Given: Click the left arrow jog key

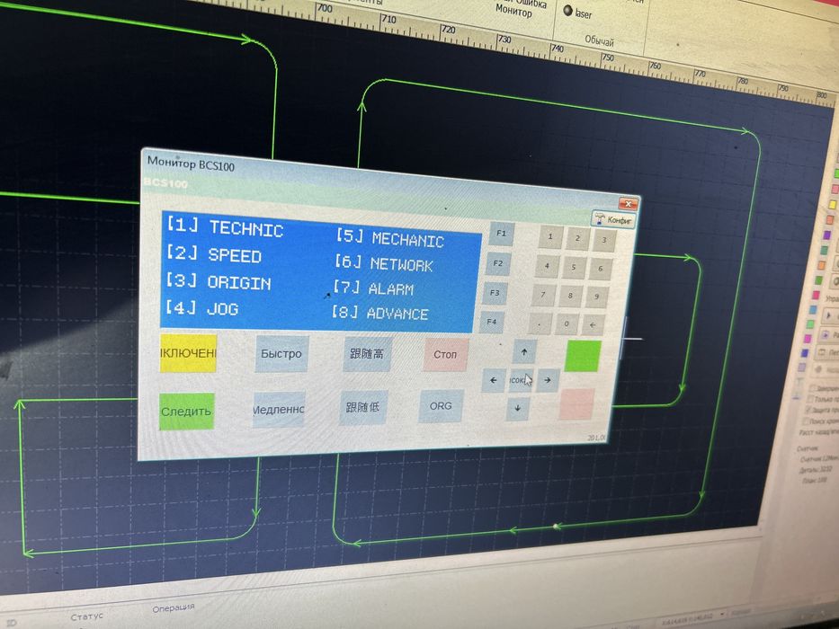Looking at the screenshot, I should coord(494,380).
